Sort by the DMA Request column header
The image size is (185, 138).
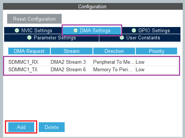[29, 51]
